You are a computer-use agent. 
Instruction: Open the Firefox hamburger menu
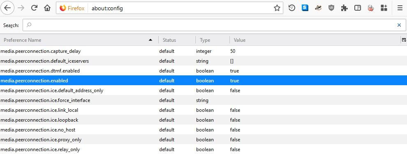click(400, 8)
